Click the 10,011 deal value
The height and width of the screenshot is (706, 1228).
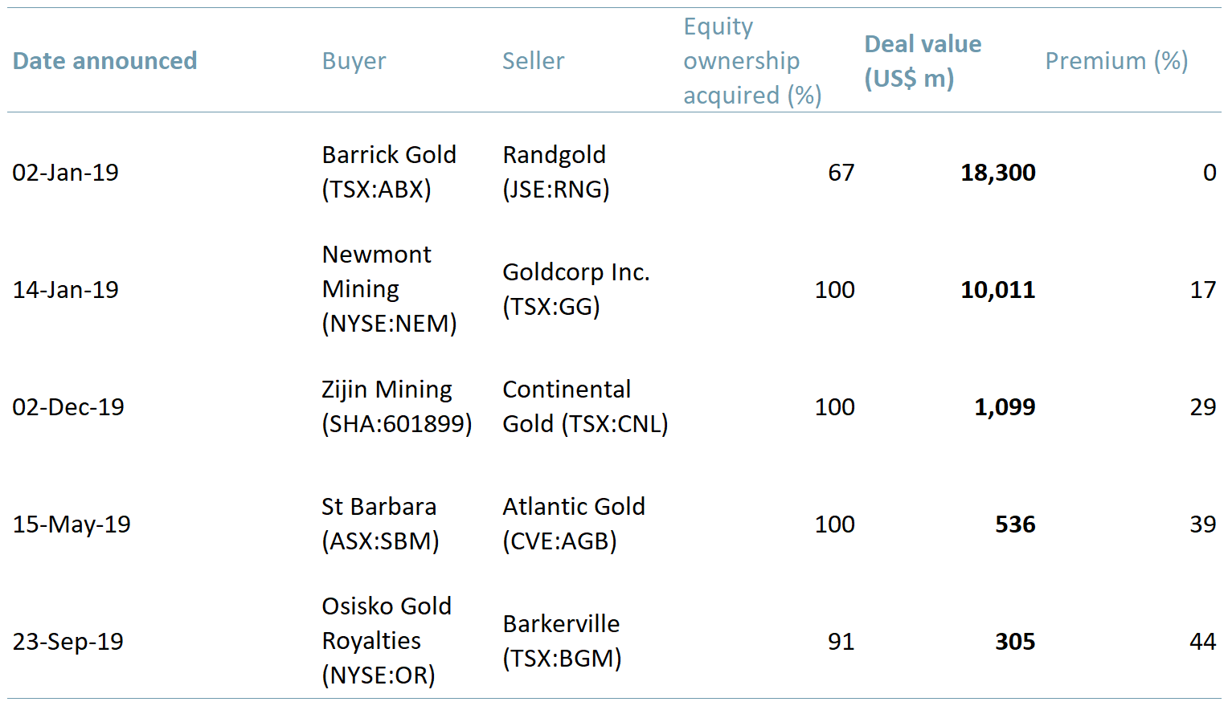tap(997, 290)
